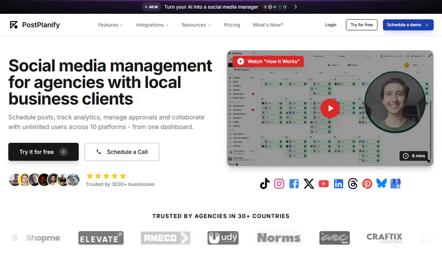
Task: Click the arrow at the announcement banner's end
Action: tap(296, 7)
